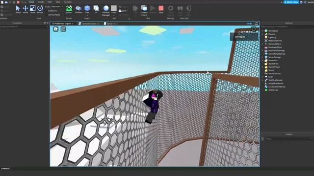Click the Output filter input field
Viewport: 314px width, 176px height.
(288, 139)
